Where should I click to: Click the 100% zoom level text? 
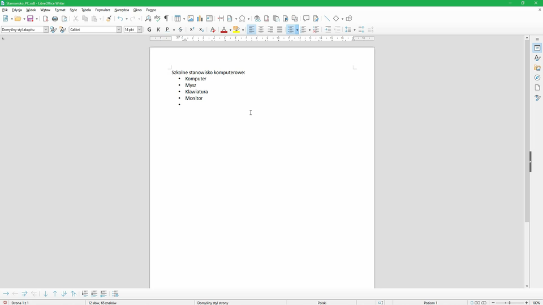pyautogui.click(x=536, y=303)
